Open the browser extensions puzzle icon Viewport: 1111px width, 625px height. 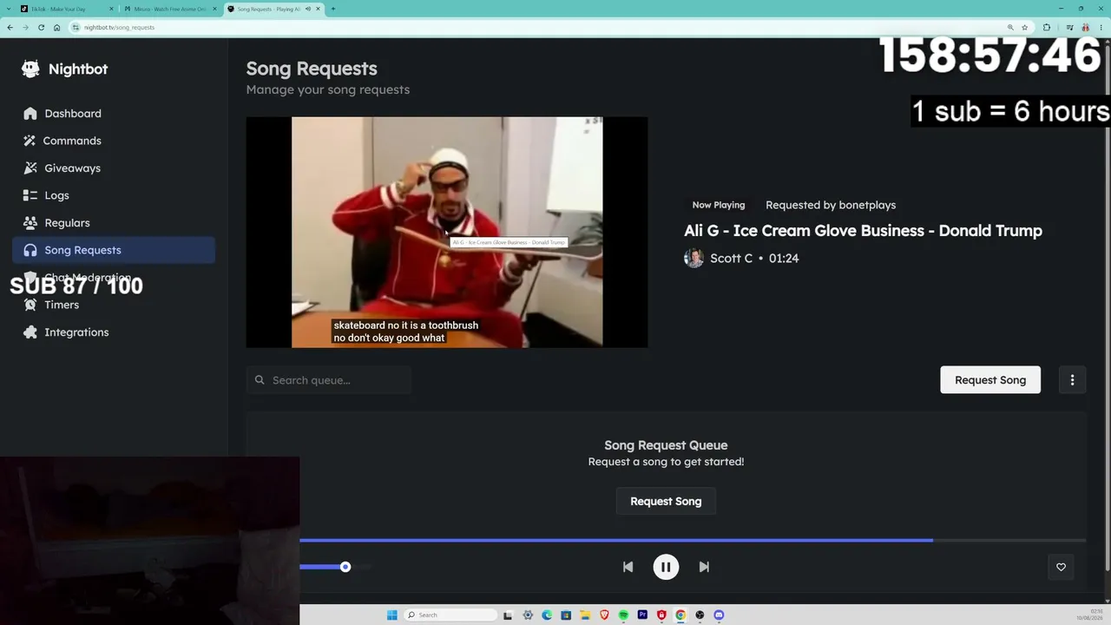pos(1046,27)
